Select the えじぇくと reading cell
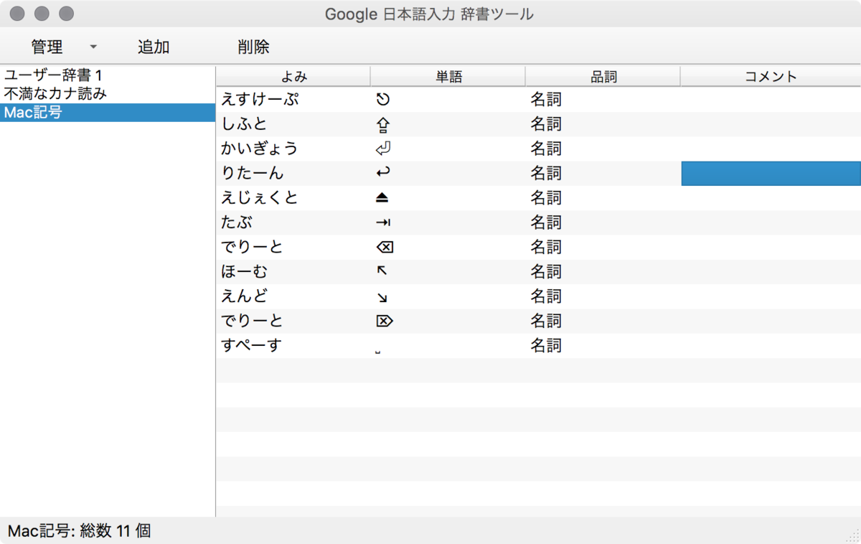The image size is (861, 544). (293, 197)
